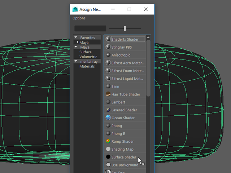Collapse the Maya category section
Screen dimensions: 231x173
point(76,47)
